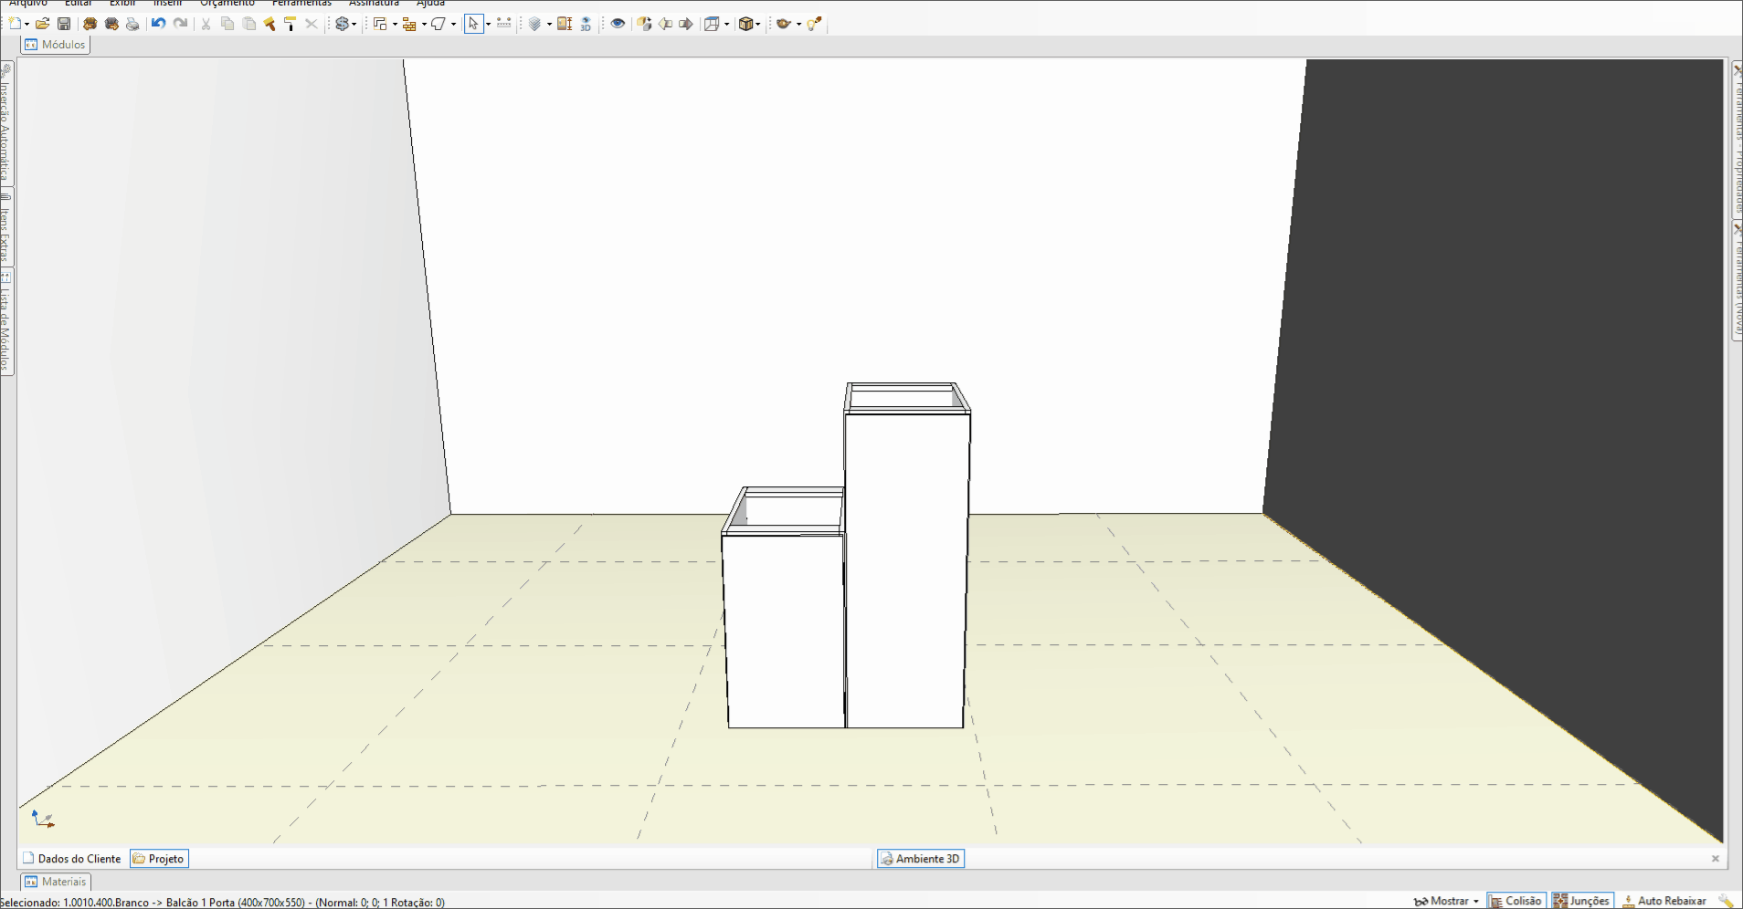This screenshot has height=909, width=1743.
Task: Click the printer icon in the toolbar
Action: (x=132, y=24)
